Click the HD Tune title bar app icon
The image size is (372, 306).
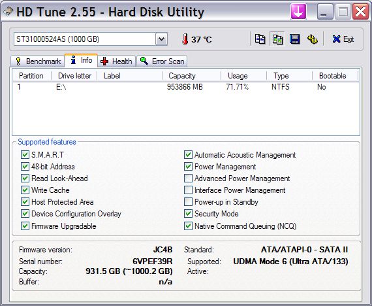[x=8, y=12]
